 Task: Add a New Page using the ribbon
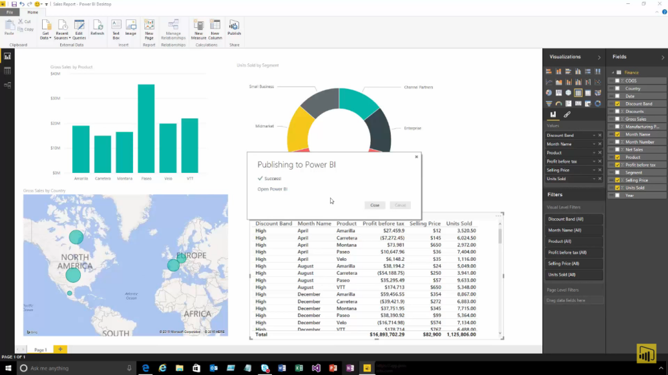149,29
